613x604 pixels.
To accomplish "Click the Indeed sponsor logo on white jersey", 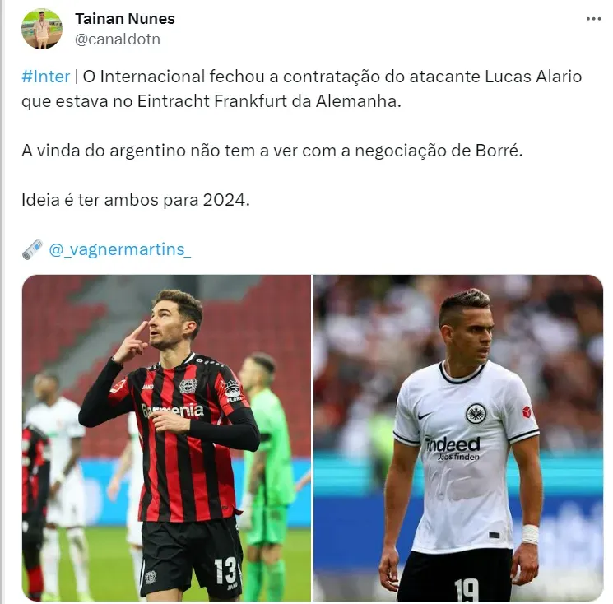I will (x=453, y=448).
